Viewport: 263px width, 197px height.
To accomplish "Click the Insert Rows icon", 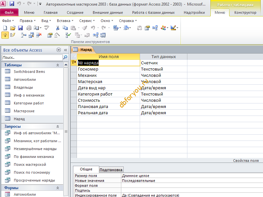I will [x=23, y=35].
